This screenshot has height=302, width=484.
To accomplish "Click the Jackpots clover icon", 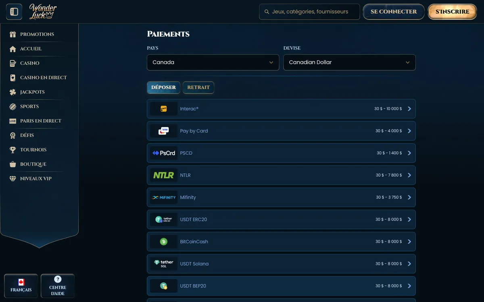I will point(13,92).
